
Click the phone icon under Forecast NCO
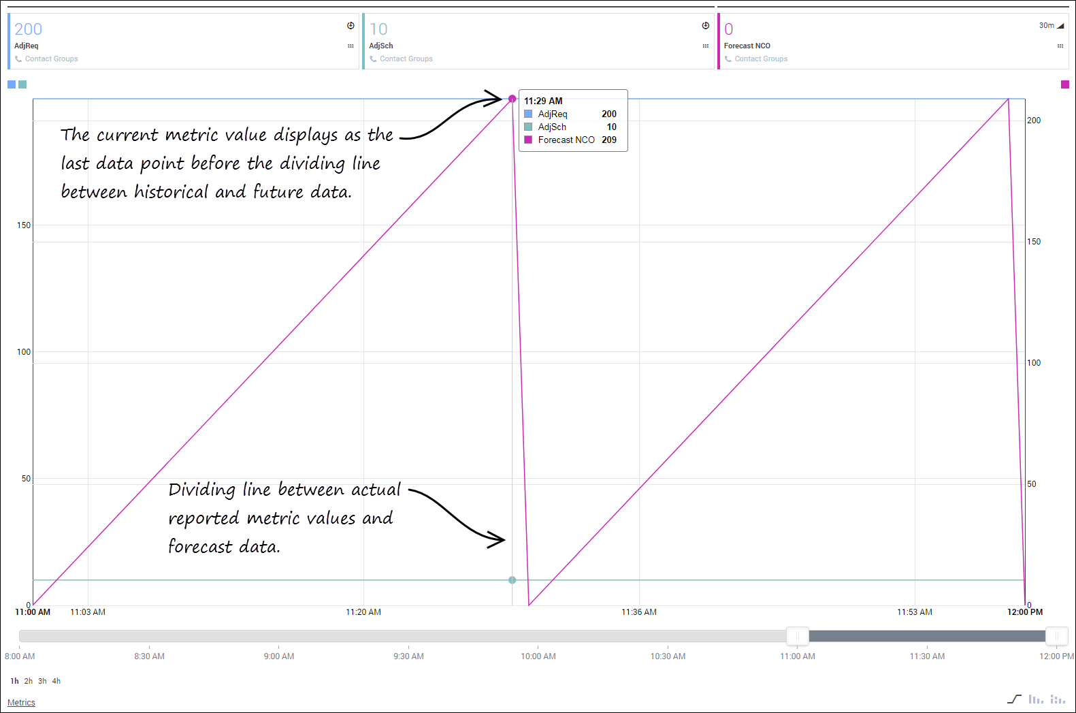[x=728, y=59]
